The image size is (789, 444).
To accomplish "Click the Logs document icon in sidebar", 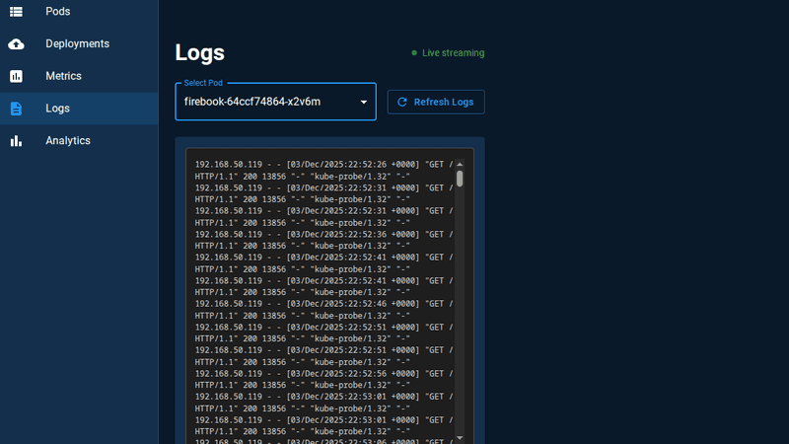I will [16, 109].
